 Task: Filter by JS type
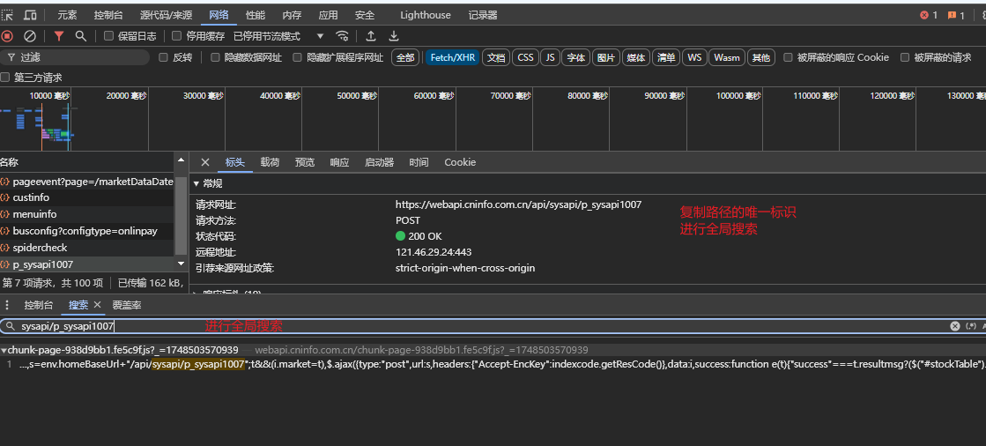click(x=550, y=57)
